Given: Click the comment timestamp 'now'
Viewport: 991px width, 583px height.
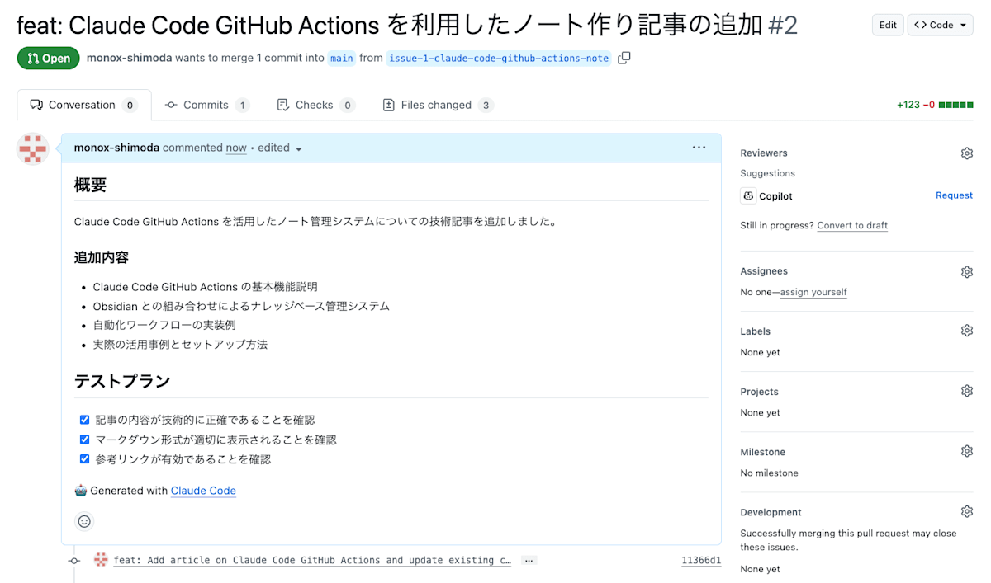Looking at the screenshot, I should 236,148.
